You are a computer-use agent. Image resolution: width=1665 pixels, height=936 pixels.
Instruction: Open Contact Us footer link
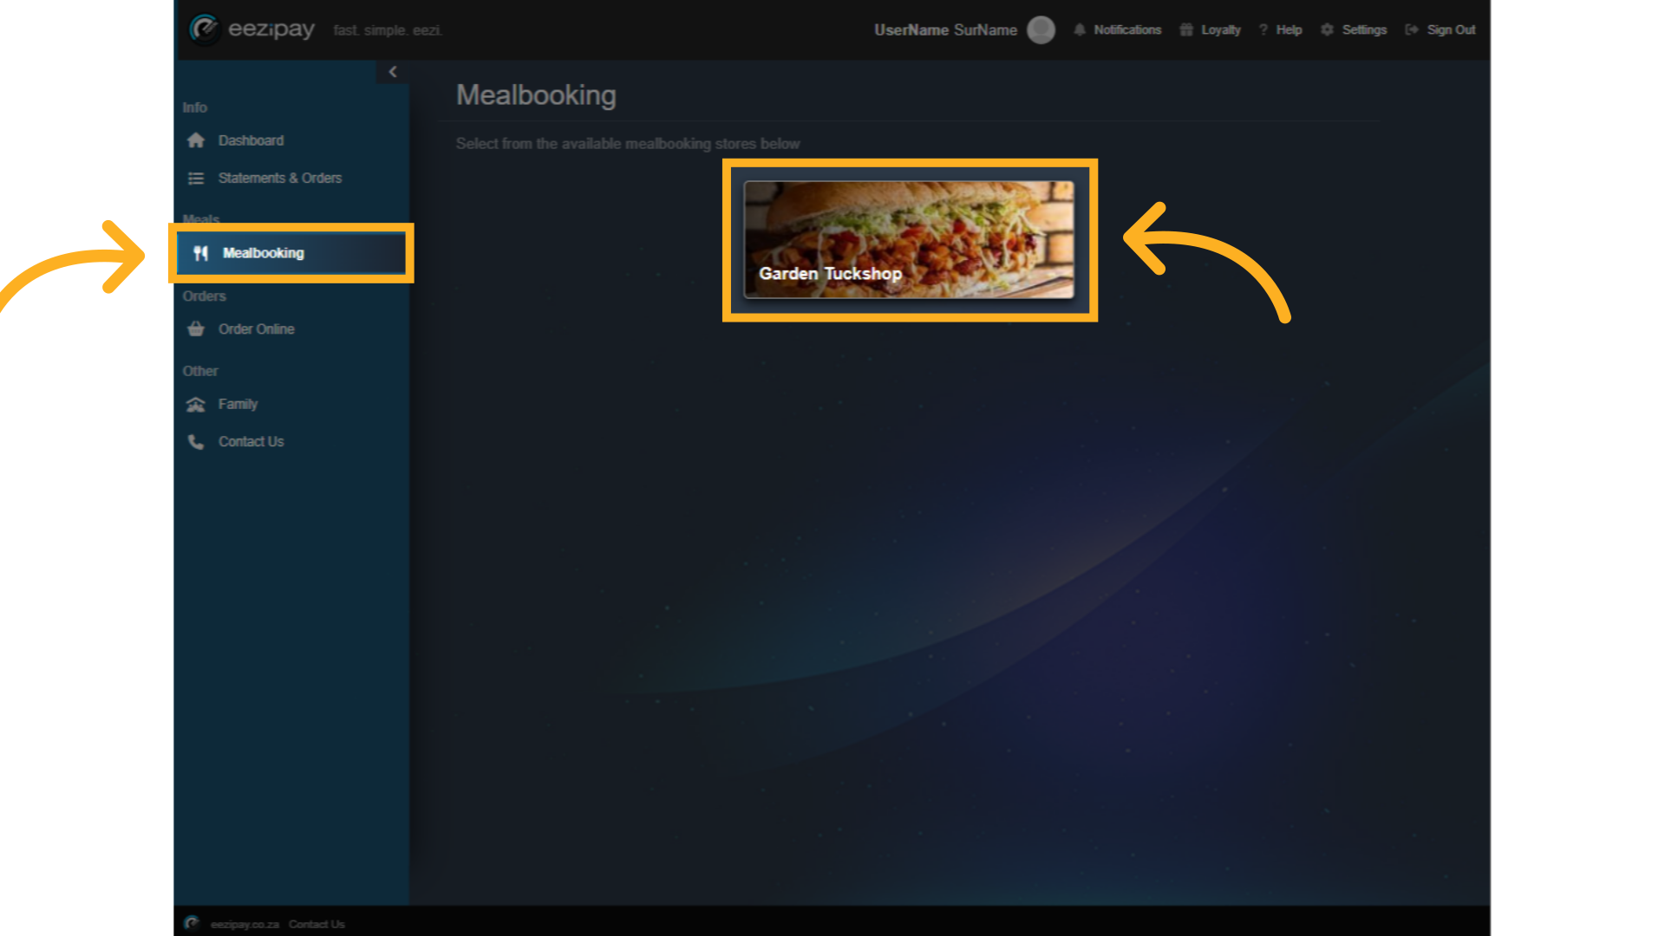(x=317, y=925)
